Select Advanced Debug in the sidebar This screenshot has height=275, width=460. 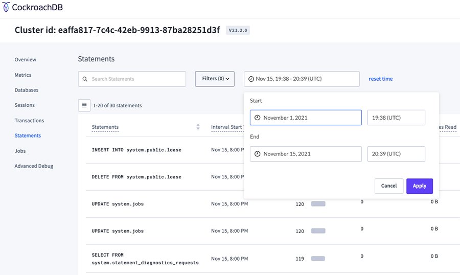tap(34, 166)
